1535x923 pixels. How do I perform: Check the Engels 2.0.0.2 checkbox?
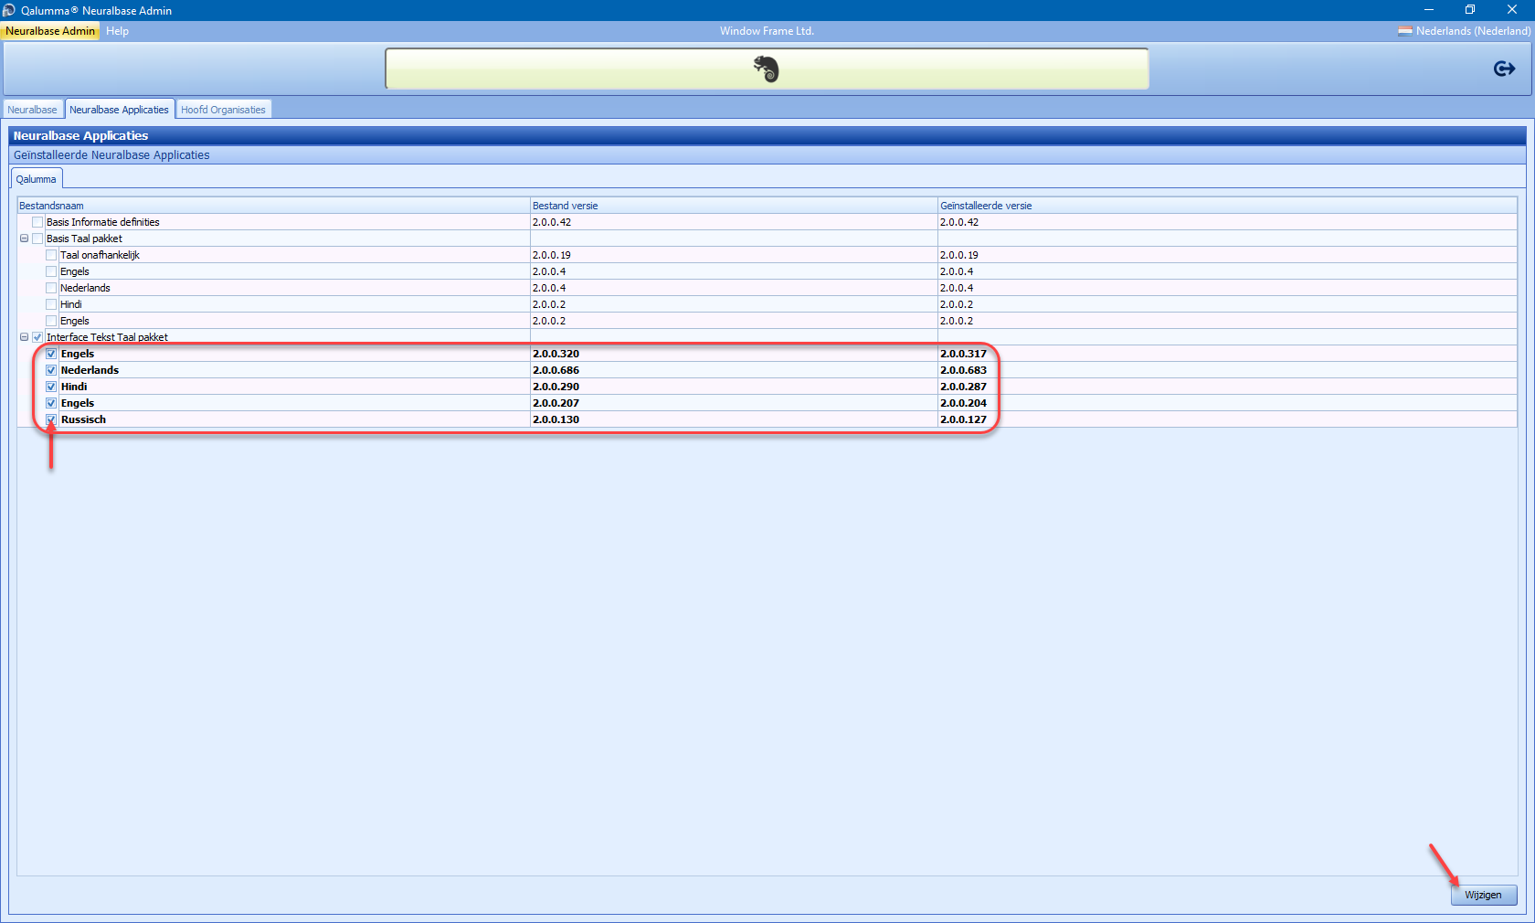(x=51, y=321)
